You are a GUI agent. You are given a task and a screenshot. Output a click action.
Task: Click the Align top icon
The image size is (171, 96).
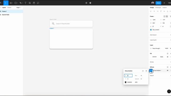pos(161,11)
